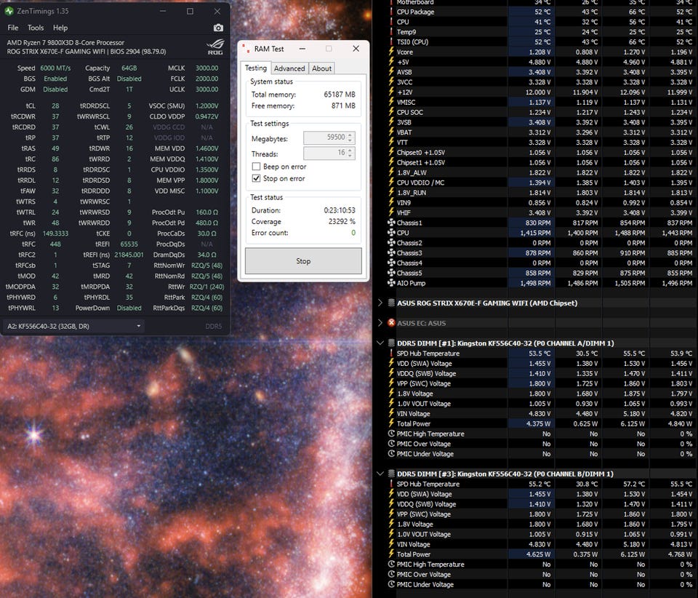Click the lightning icon for Vcore

coord(391,52)
